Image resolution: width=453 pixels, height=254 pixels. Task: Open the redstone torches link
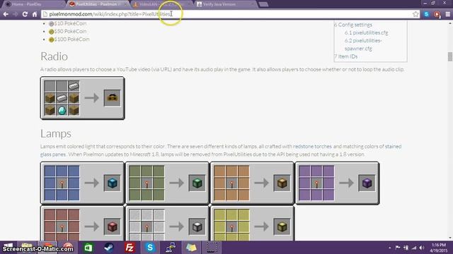click(312, 146)
